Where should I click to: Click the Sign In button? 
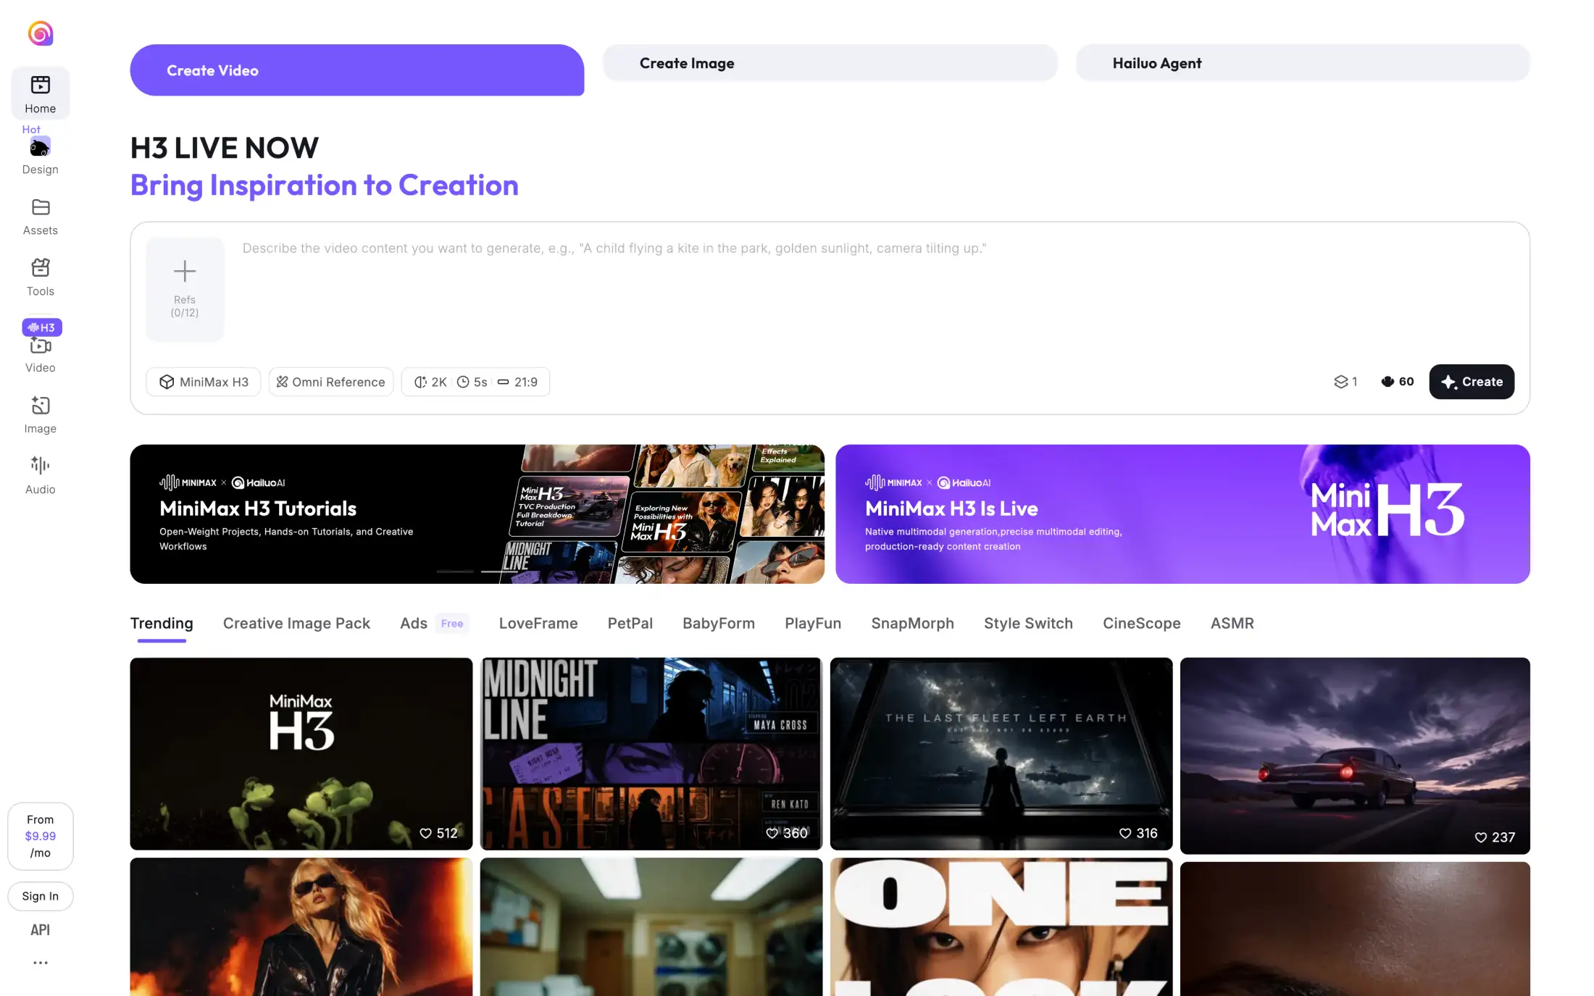pos(41,896)
